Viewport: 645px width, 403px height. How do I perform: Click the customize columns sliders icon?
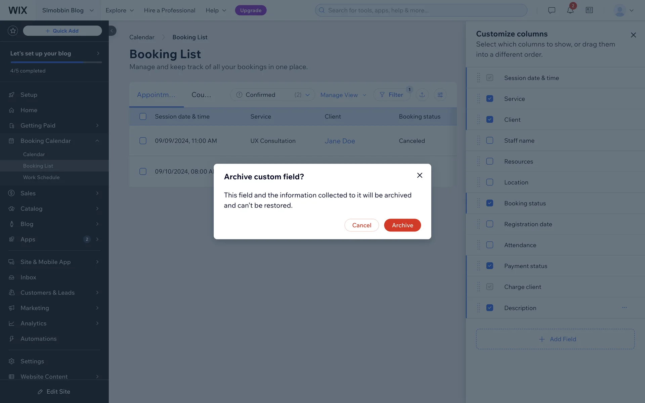(440, 95)
